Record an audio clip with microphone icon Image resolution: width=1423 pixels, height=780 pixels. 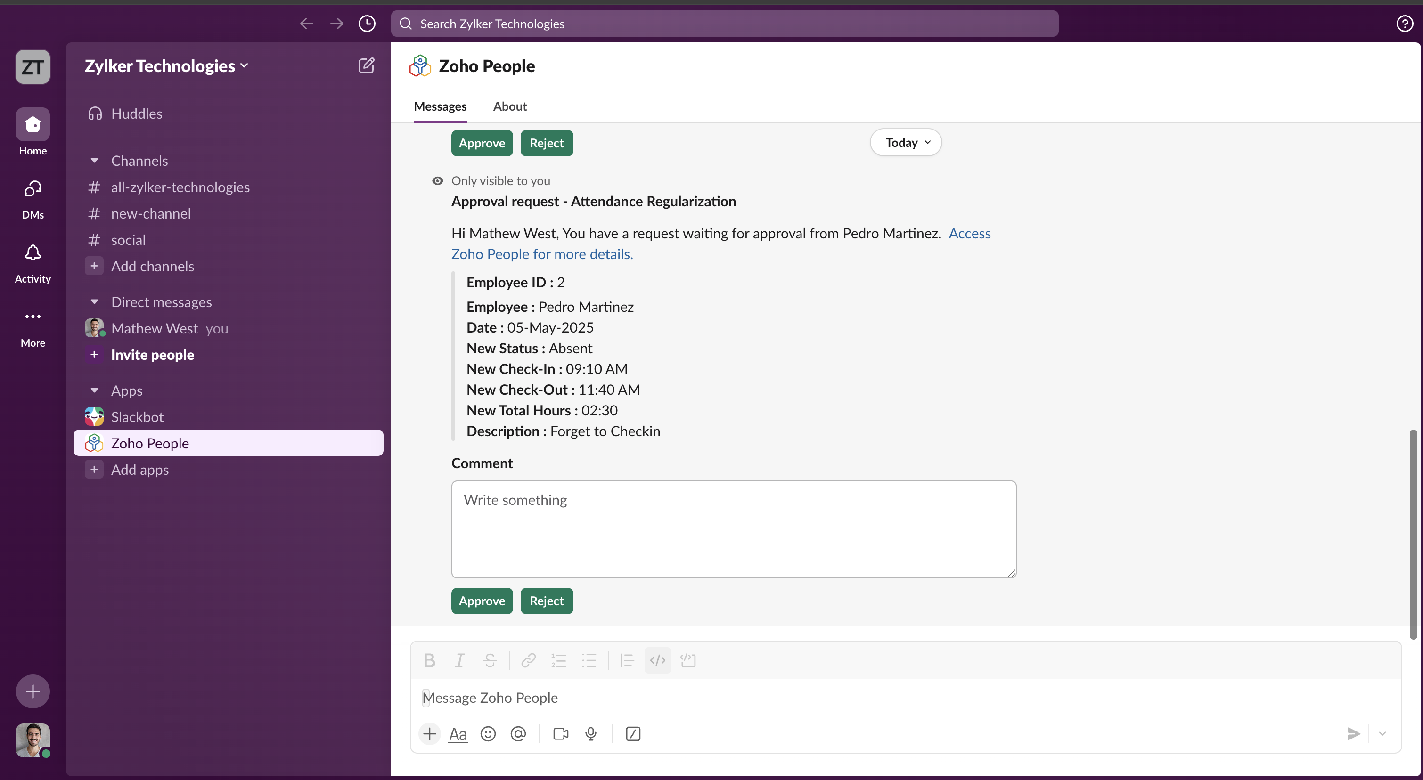590,734
